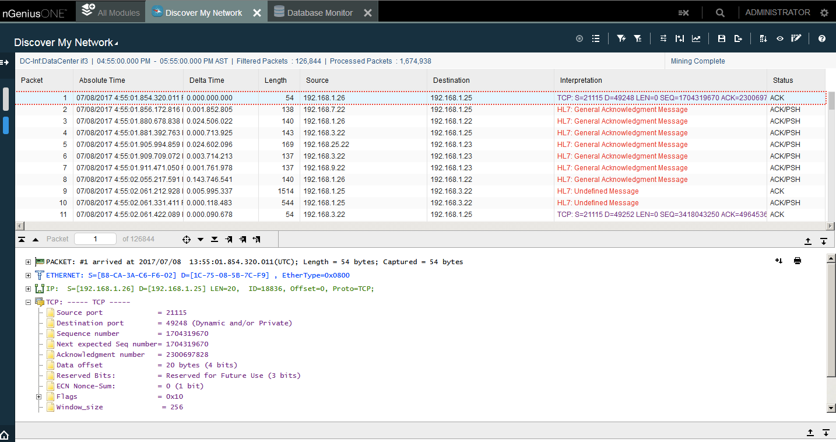Jump to the first packet arrow icon

click(x=22, y=239)
